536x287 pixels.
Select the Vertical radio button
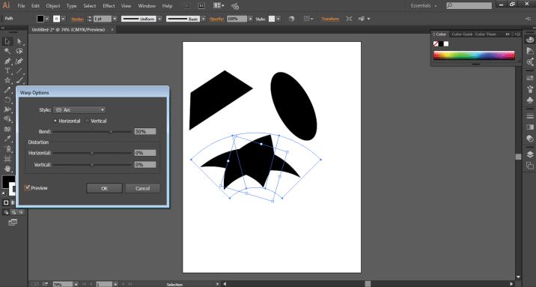click(87, 121)
